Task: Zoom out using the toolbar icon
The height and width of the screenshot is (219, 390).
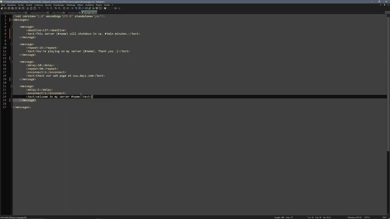Action: tap(59, 8)
